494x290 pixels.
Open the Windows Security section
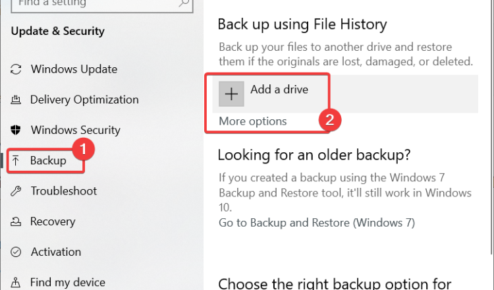[x=75, y=130]
